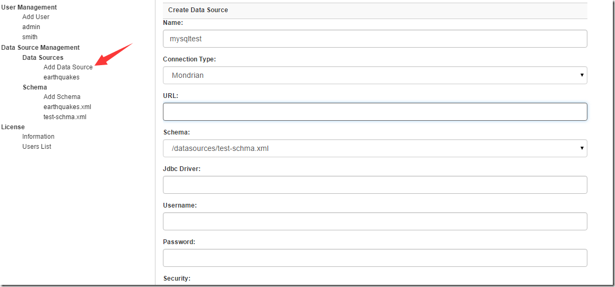
Task: Select the smith user entry
Action: click(30, 37)
